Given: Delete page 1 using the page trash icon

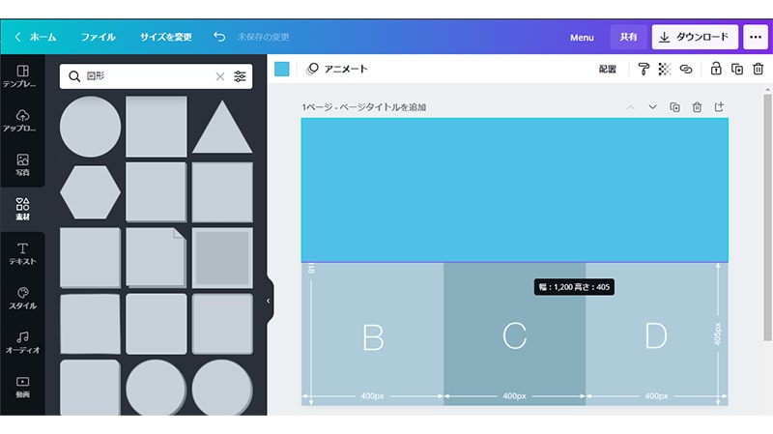Looking at the screenshot, I should click(697, 107).
